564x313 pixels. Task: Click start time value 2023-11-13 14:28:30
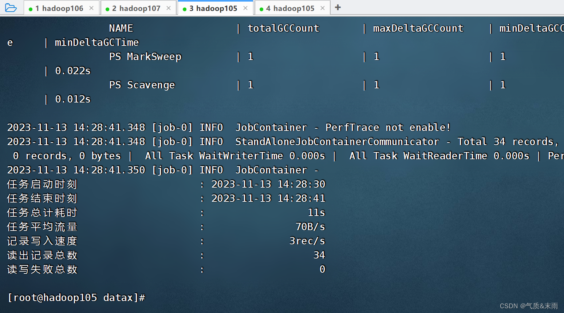[268, 184]
